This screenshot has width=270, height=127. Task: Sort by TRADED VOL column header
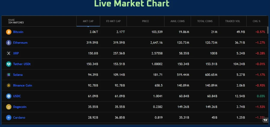tap(233, 21)
